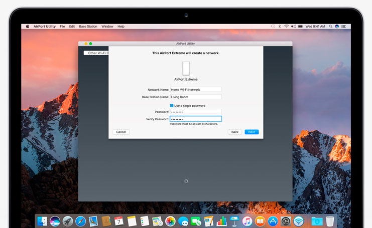Click Time Machine icon in menu bar
The height and width of the screenshot is (228, 372).
tap(273, 26)
